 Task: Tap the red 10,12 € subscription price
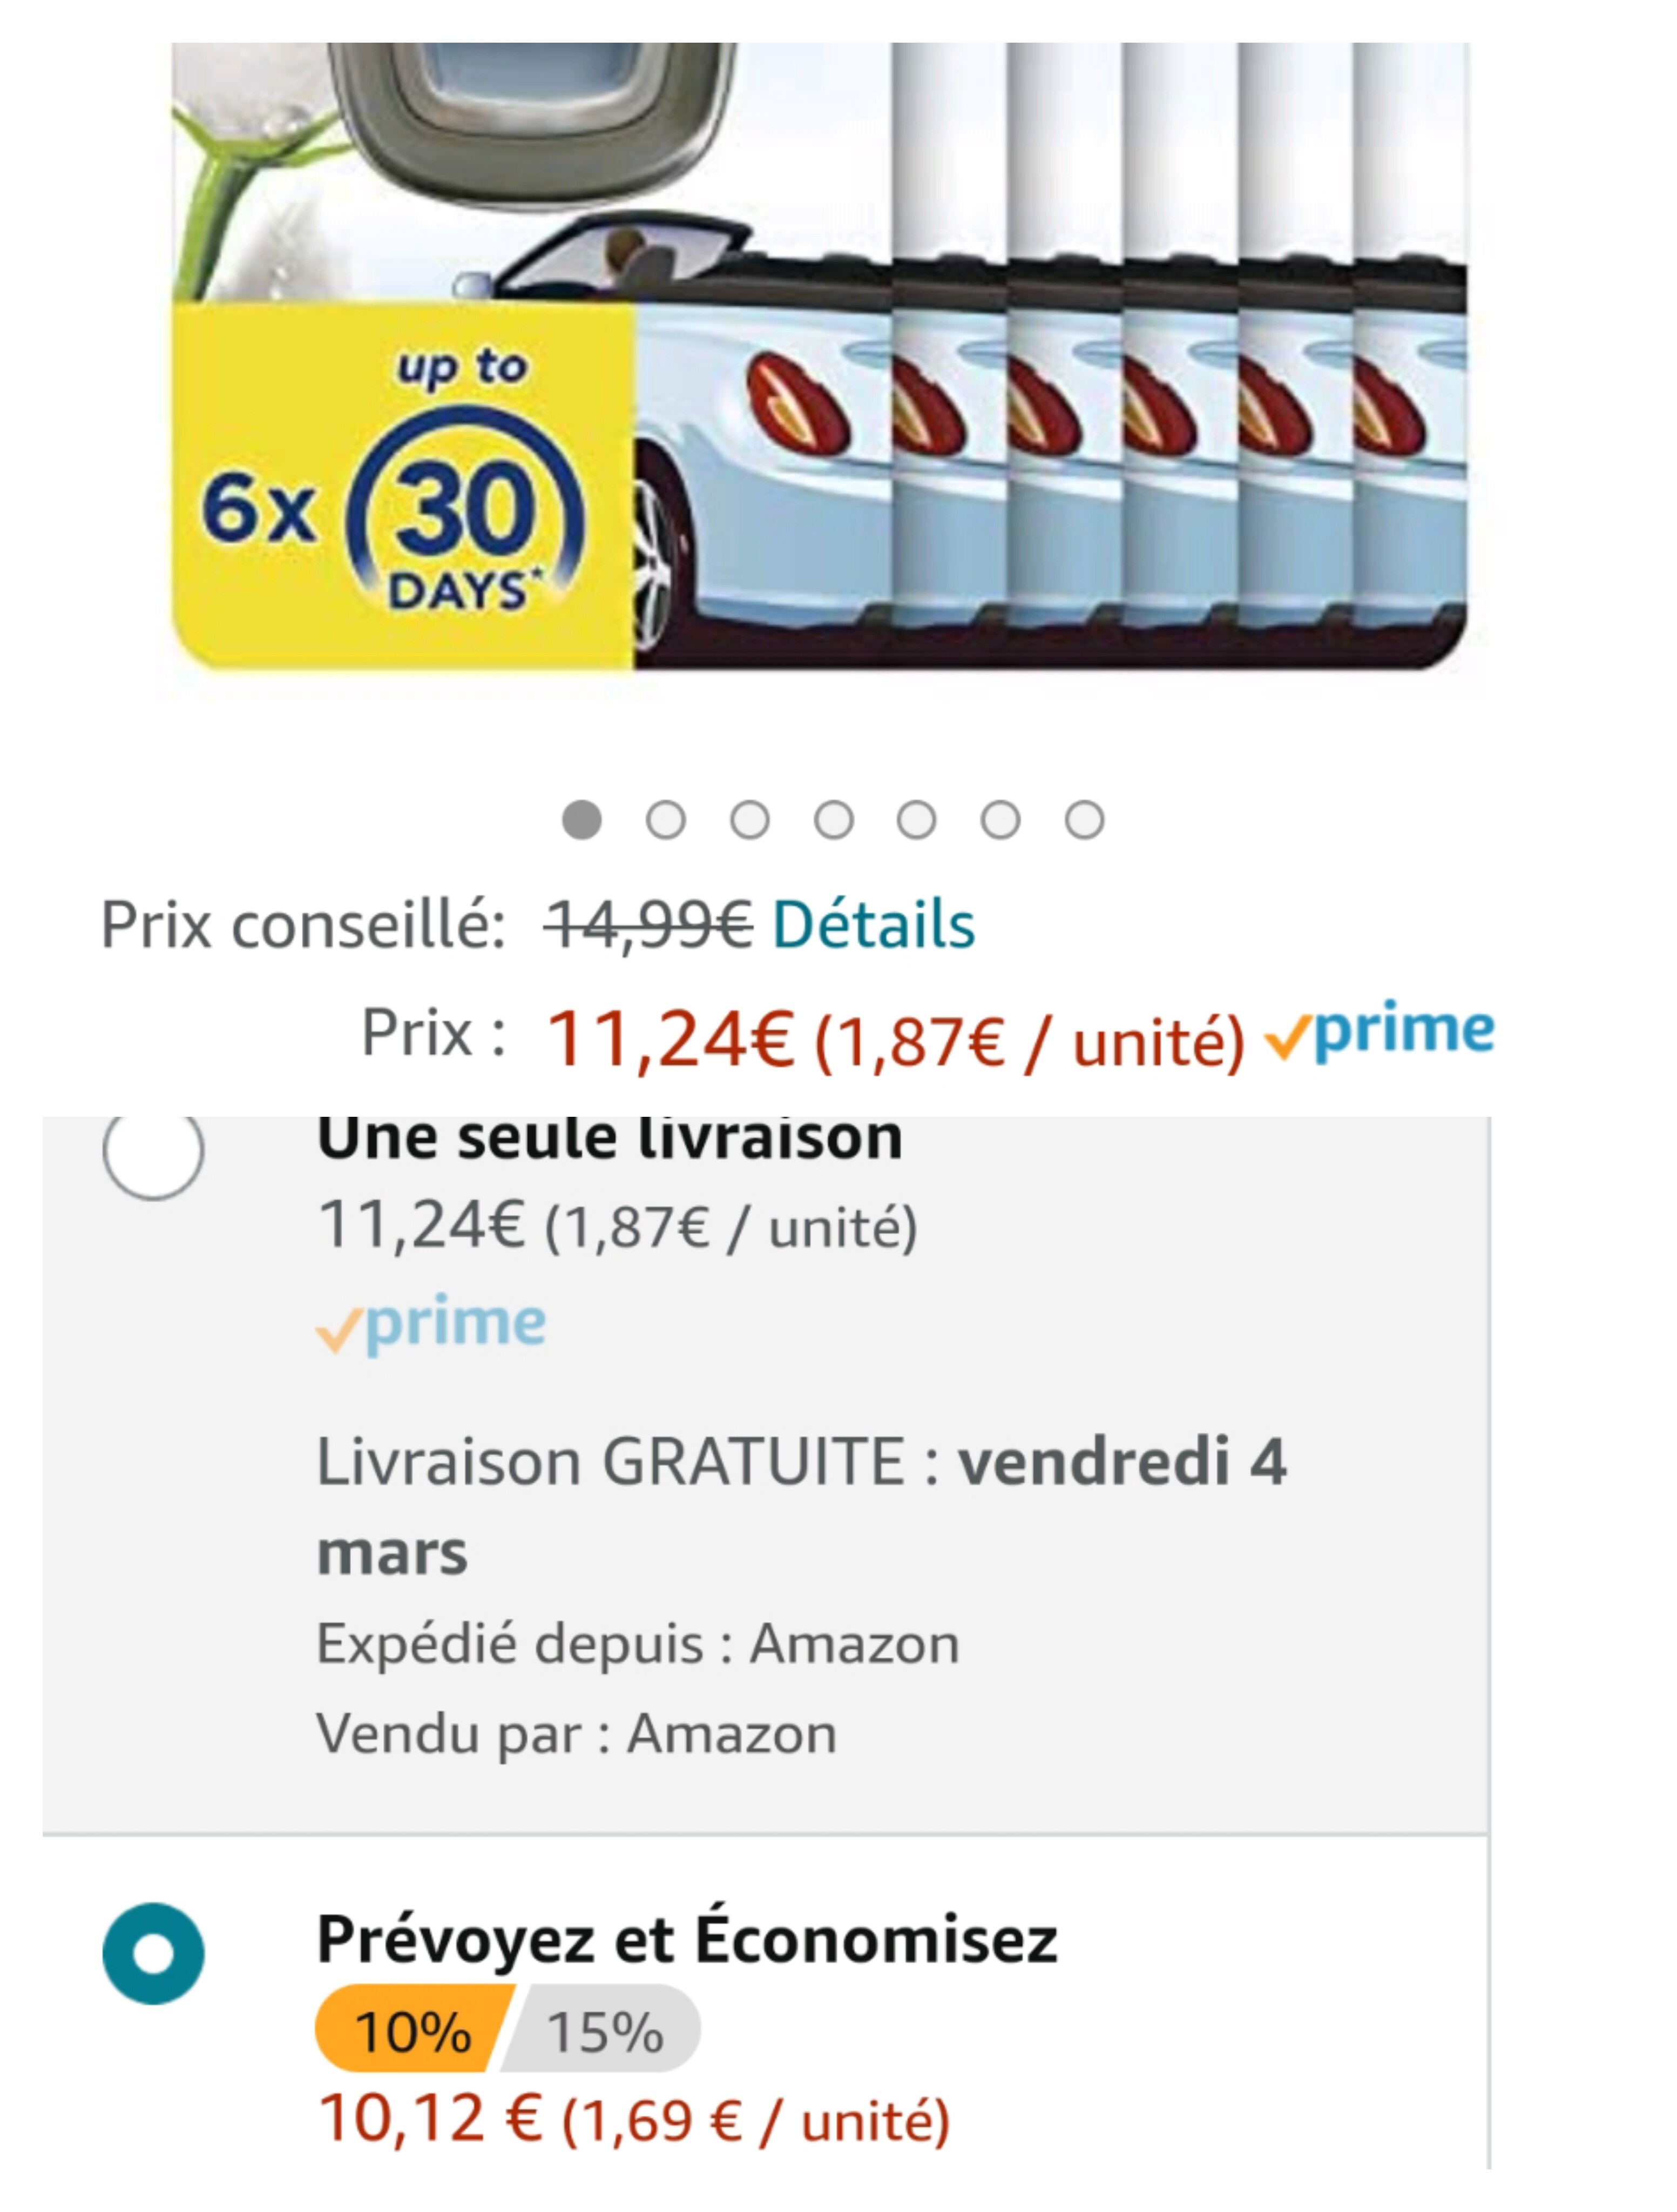[x=430, y=2119]
